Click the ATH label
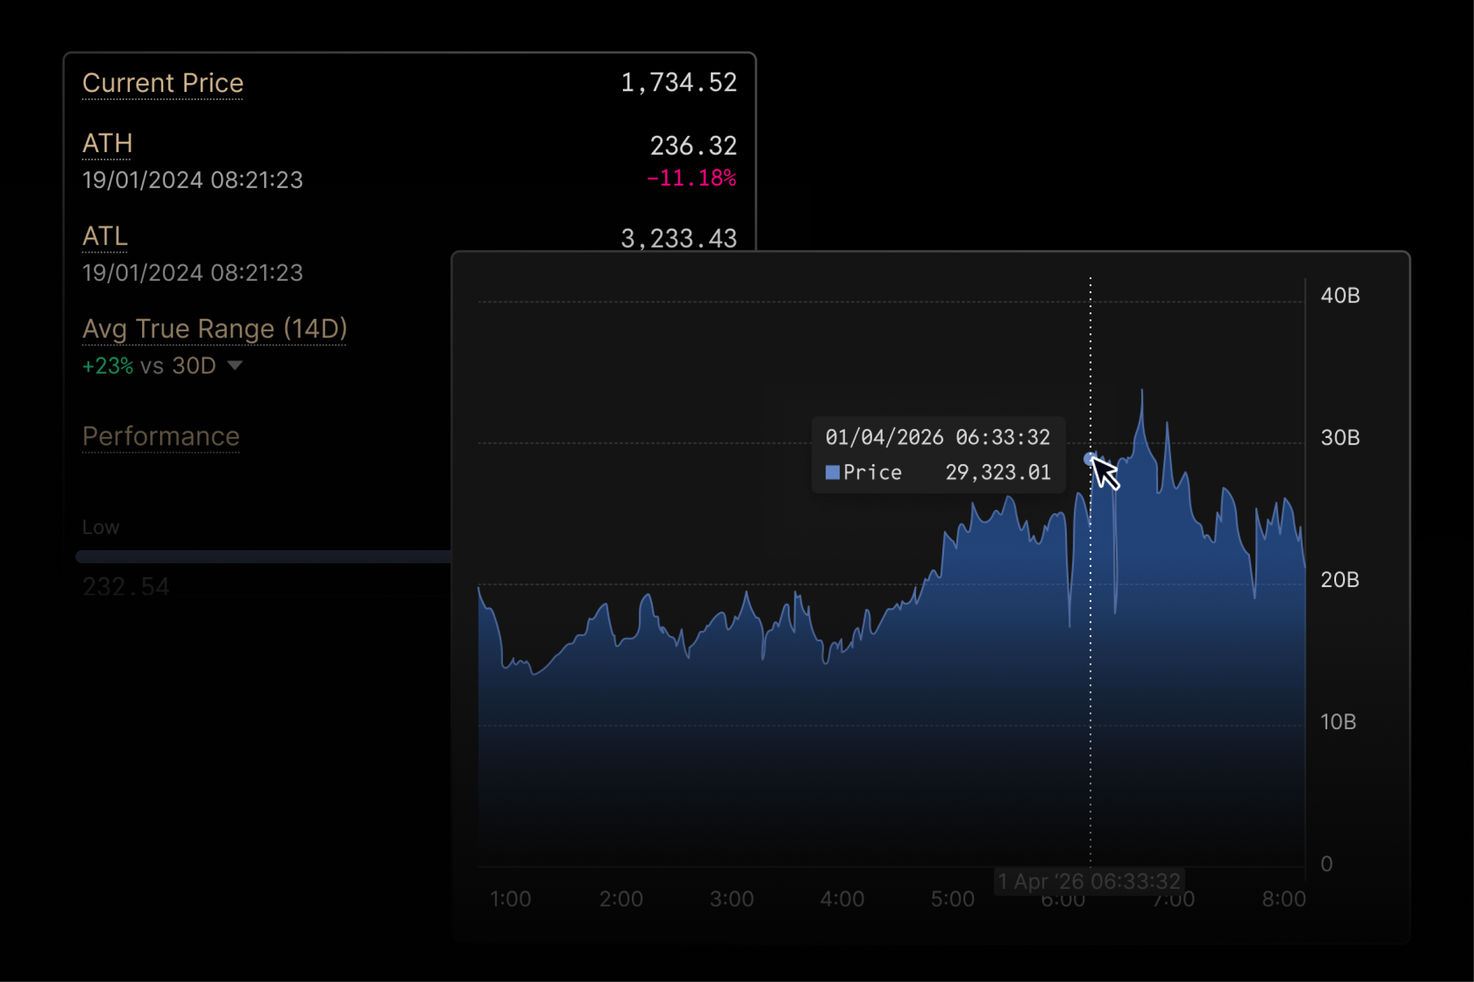Viewport: 1474px width, 982px height. coord(107,143)
